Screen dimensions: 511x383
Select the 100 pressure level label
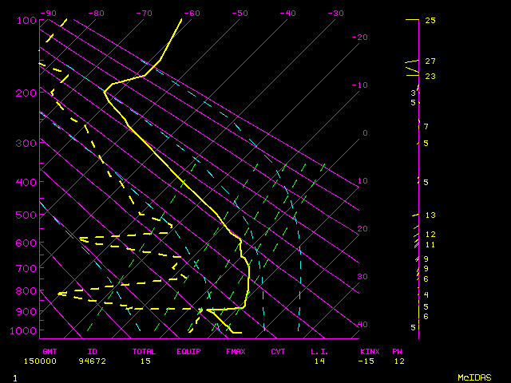click(26, 20)
